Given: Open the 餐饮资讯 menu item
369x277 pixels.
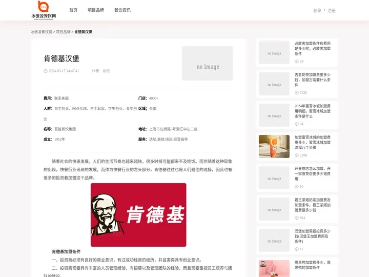Looking at the screenshot, I should [x=122, y=10].
